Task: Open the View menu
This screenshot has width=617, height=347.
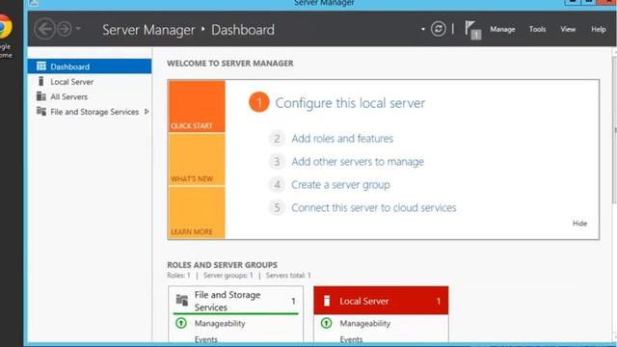Action: (x=568, y=29)
